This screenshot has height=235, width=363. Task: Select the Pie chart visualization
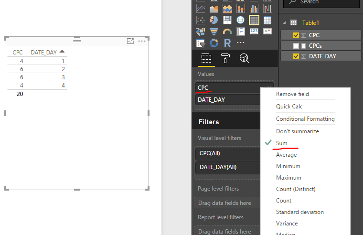(x=214, y=20)
